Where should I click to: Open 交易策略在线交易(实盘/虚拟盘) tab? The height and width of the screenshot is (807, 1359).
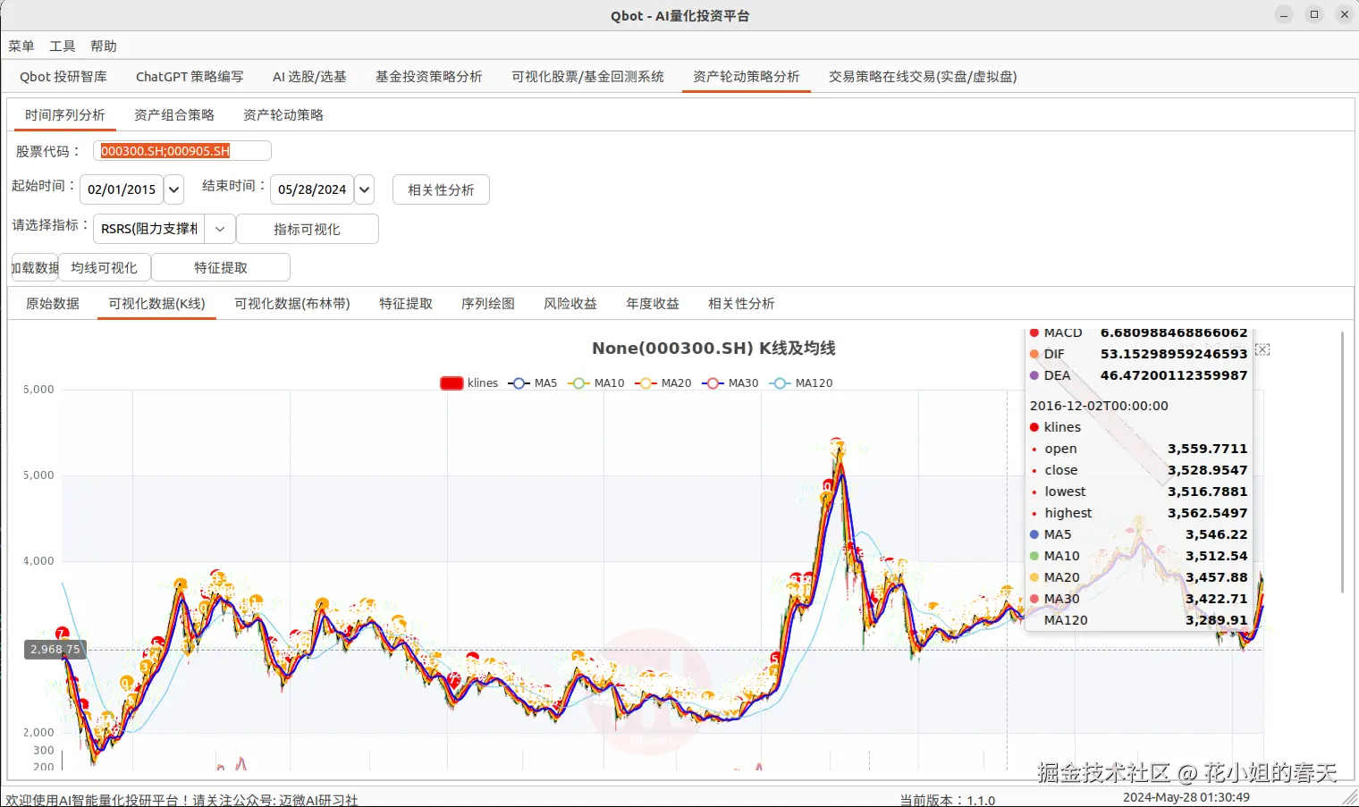pos(923,77)
